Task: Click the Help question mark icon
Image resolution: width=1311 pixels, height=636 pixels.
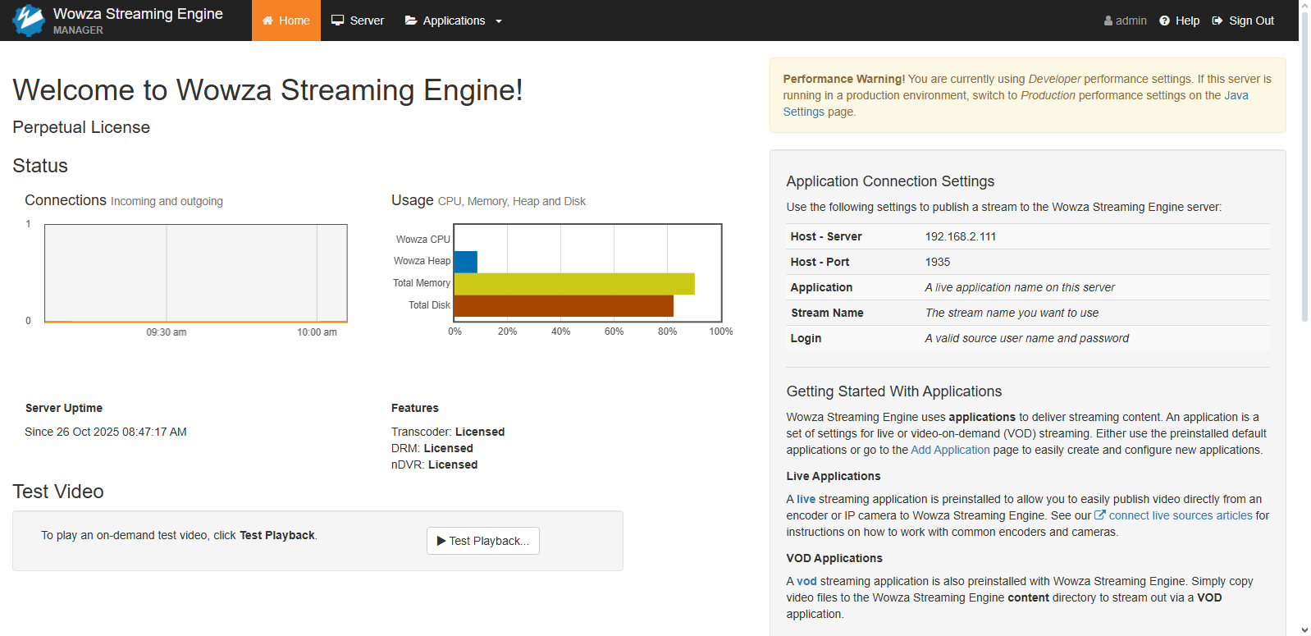Action: 1164,21
